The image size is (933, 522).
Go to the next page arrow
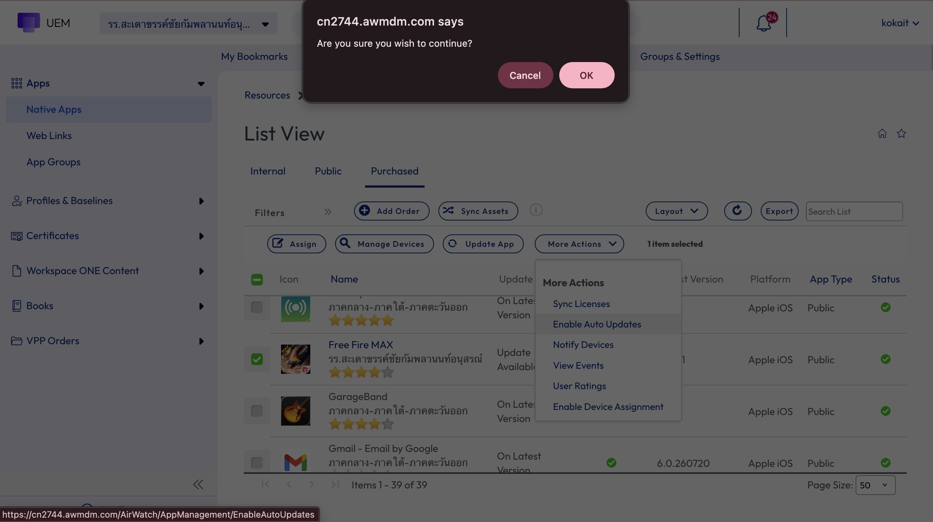[311, 484]
